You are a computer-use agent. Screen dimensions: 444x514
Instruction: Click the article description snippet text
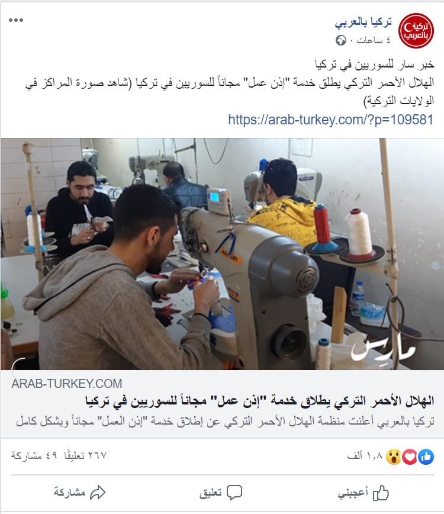pyautogui.click(x=225, y=421)
